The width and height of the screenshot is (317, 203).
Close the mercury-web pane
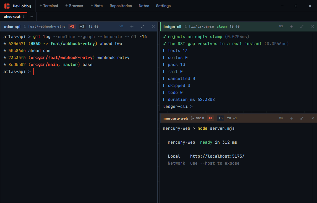click(x=313, y=118)
